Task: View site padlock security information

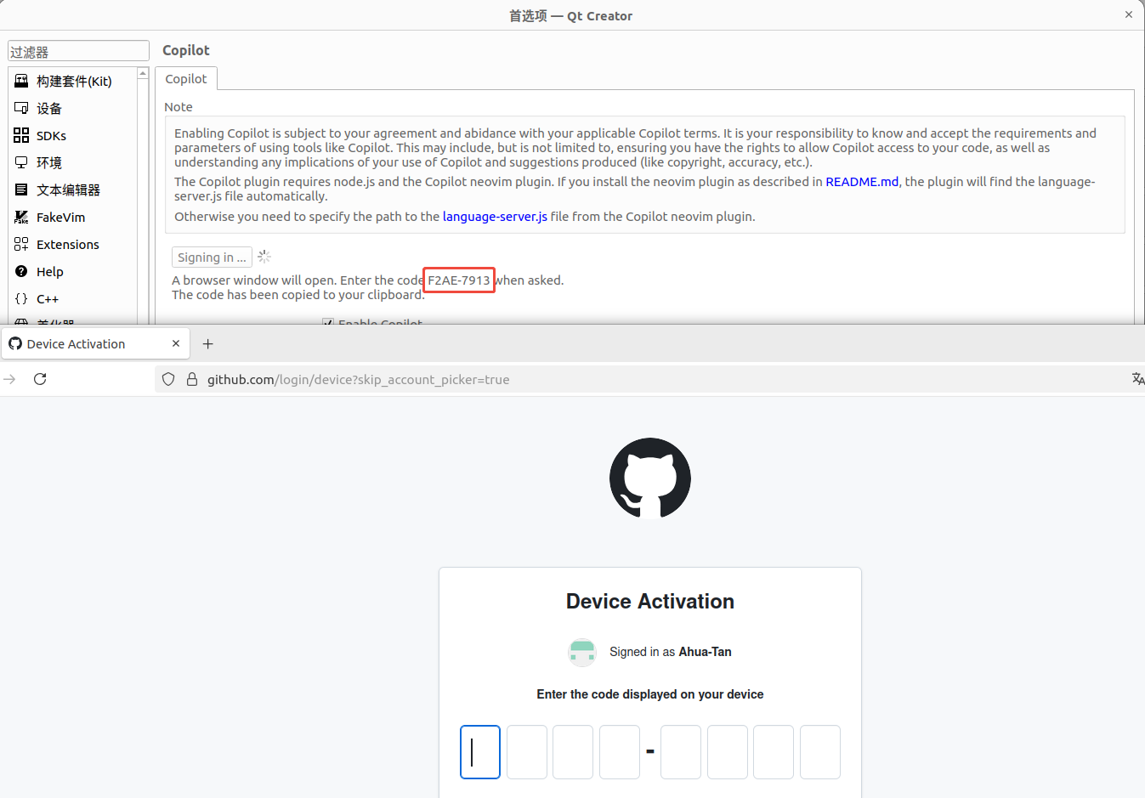Action: [192, 379]
